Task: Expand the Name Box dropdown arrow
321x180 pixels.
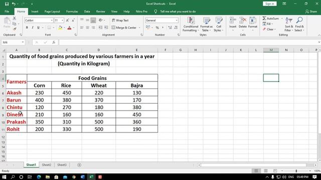Action: tap(23, 42)
